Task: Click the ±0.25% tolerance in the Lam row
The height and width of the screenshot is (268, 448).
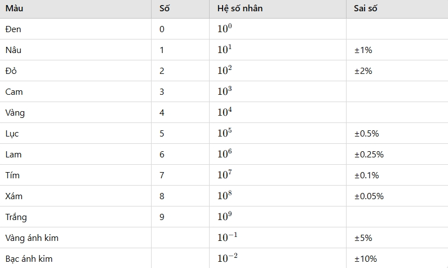Action: [369, 155]
